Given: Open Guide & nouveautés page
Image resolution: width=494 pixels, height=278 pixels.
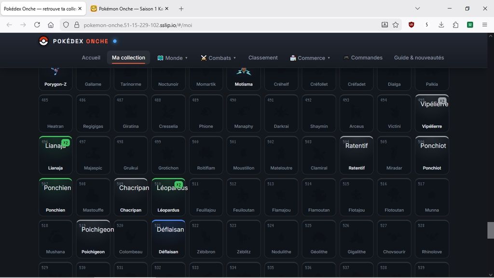Looking at the screenshot, I should pos(419,58).
